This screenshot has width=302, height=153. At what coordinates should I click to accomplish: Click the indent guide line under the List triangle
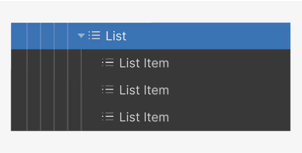point(81,90)
